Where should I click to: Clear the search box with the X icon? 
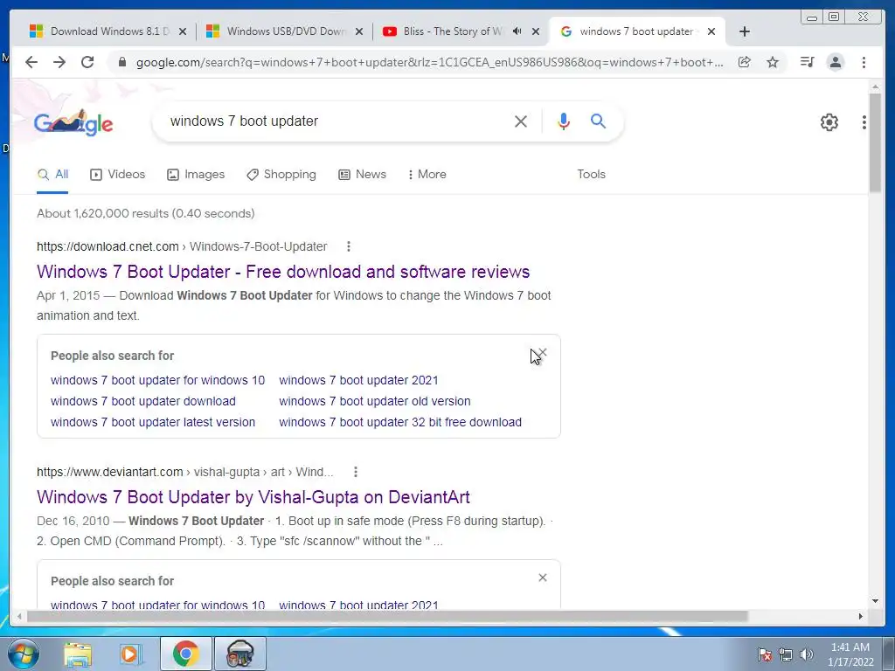521,121
